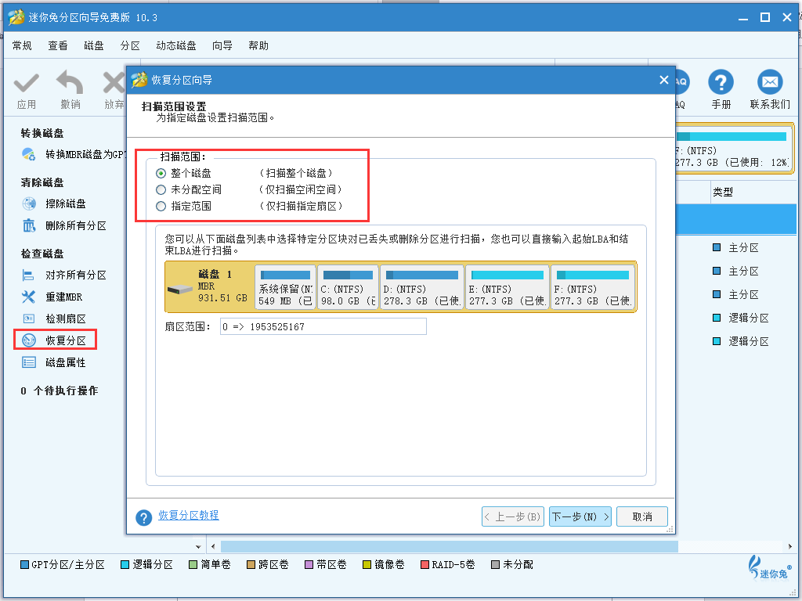Click wizard icon in 恢复分区向导 title bar
Screen dimensions: 802x601
[139, 81]
